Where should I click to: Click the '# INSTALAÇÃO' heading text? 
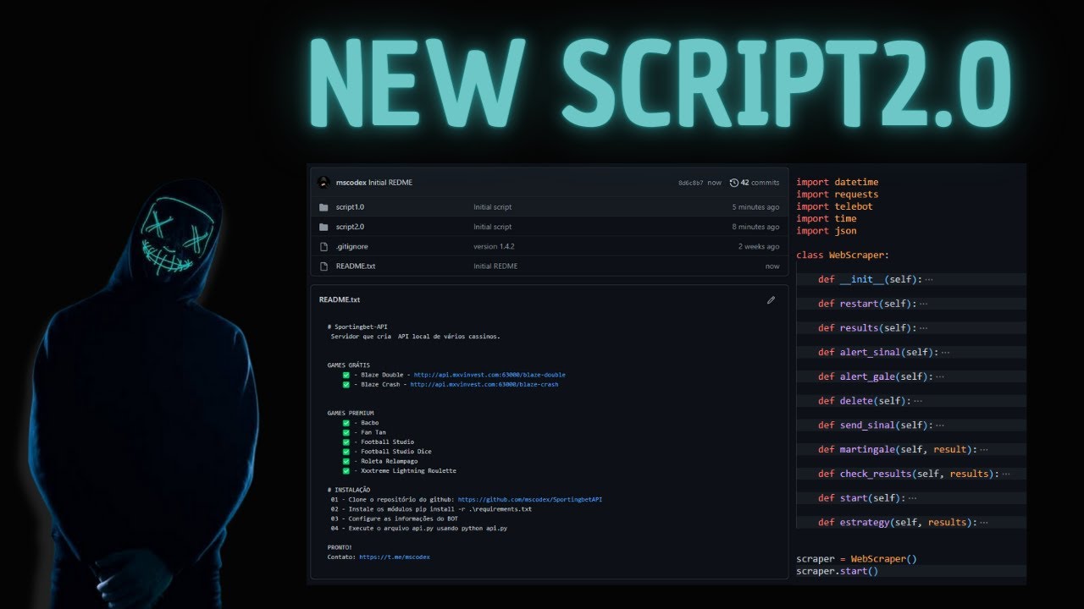[349, 490]
